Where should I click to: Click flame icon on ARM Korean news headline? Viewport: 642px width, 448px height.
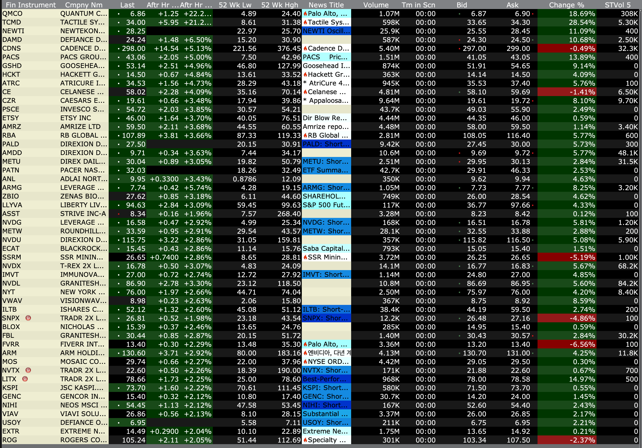pyautogui.click(x=305, y=353)
